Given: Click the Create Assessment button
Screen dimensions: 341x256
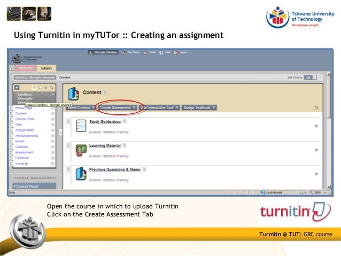Looking at the screenshot, I should coord(118,107).
